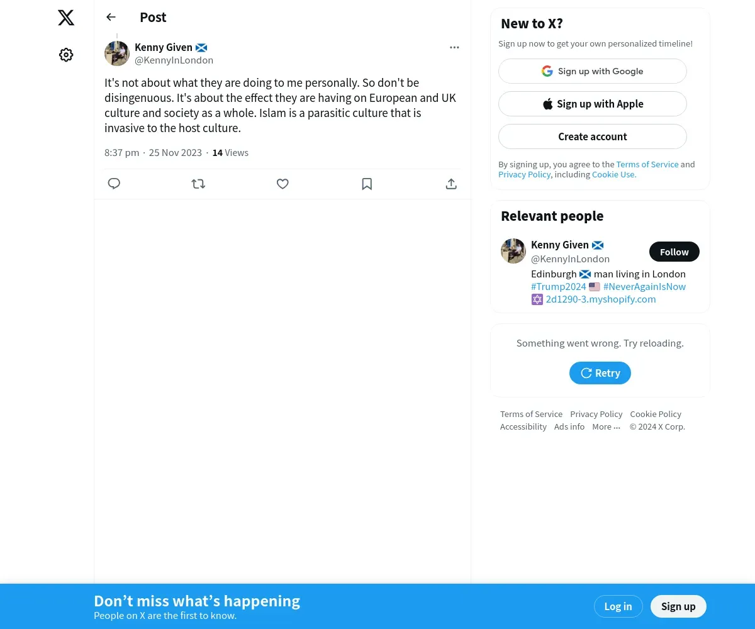Open the post's three-dot more menu
The width and height of the screenshot is (755, 629).
[x=454, y=47]
